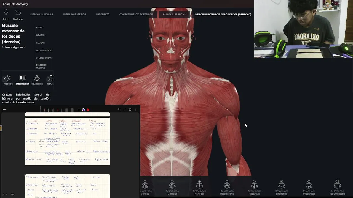Image resolution: width=353 pixels, height=198 pixels.
Task: Toggle the Venoso system layer
Action: pos(145,188)
